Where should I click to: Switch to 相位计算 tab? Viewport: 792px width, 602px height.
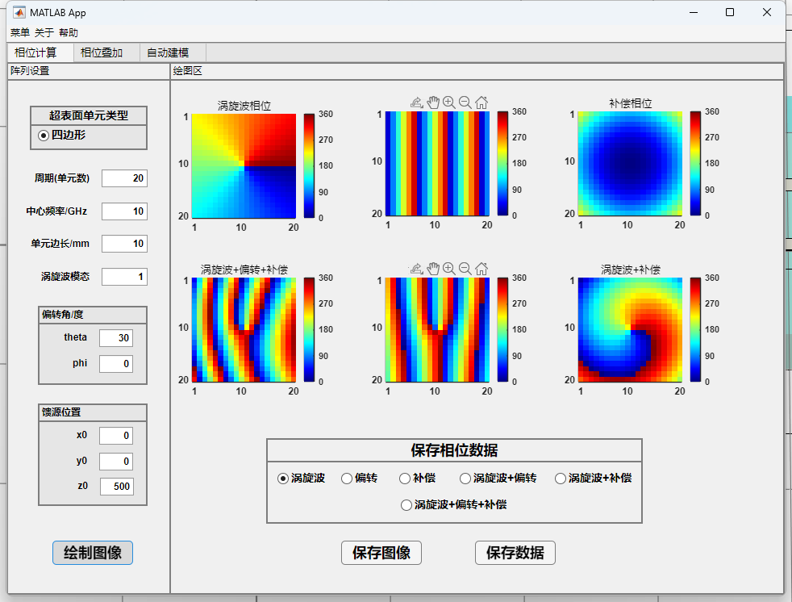coord(40,52)
